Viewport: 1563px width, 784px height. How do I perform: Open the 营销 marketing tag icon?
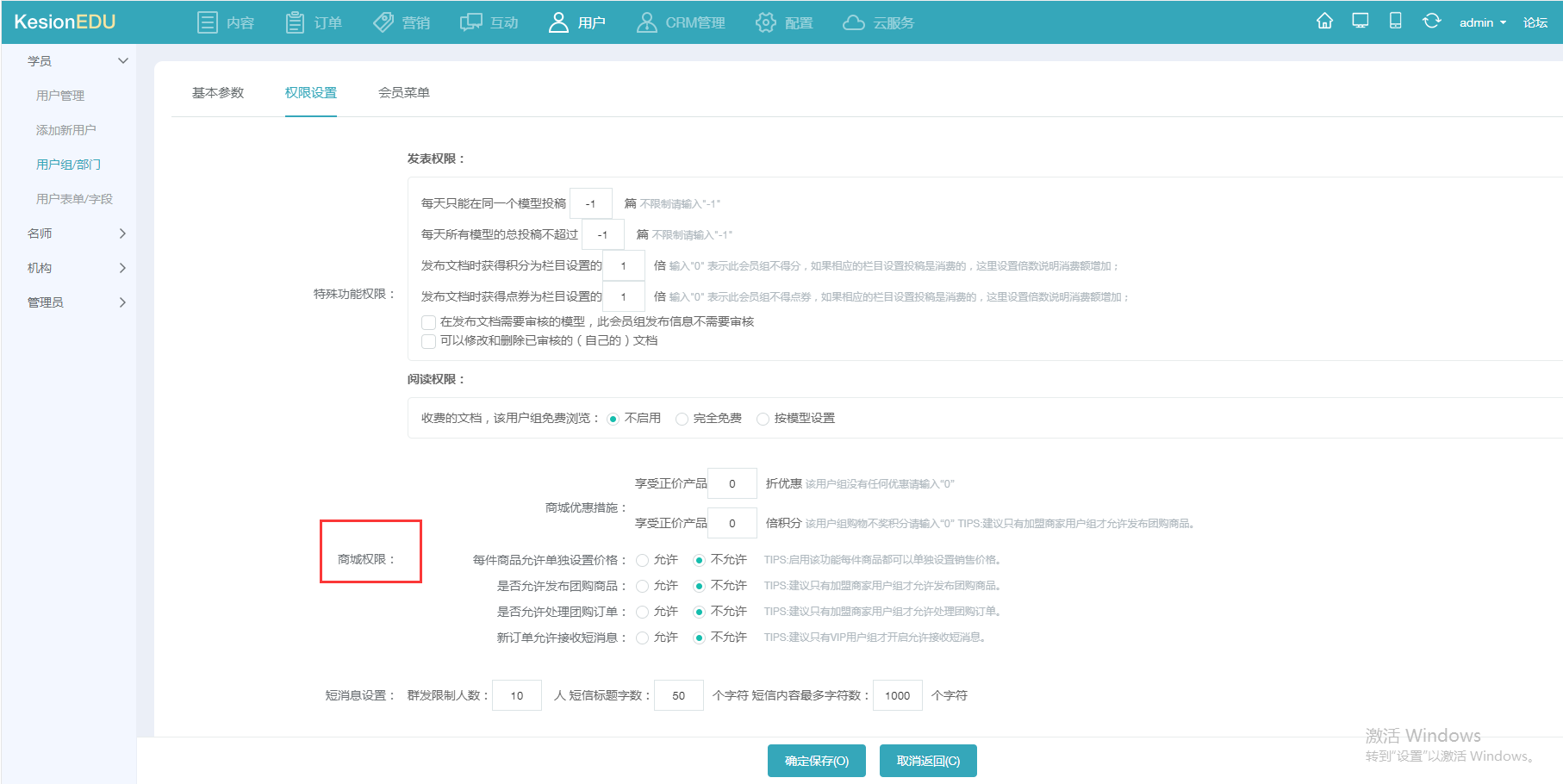coord(383,22)
